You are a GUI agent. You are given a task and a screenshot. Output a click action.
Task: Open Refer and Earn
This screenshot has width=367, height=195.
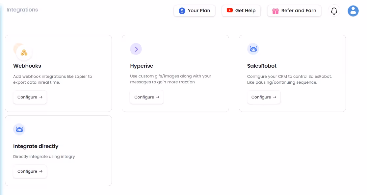(x=294, y=11)
